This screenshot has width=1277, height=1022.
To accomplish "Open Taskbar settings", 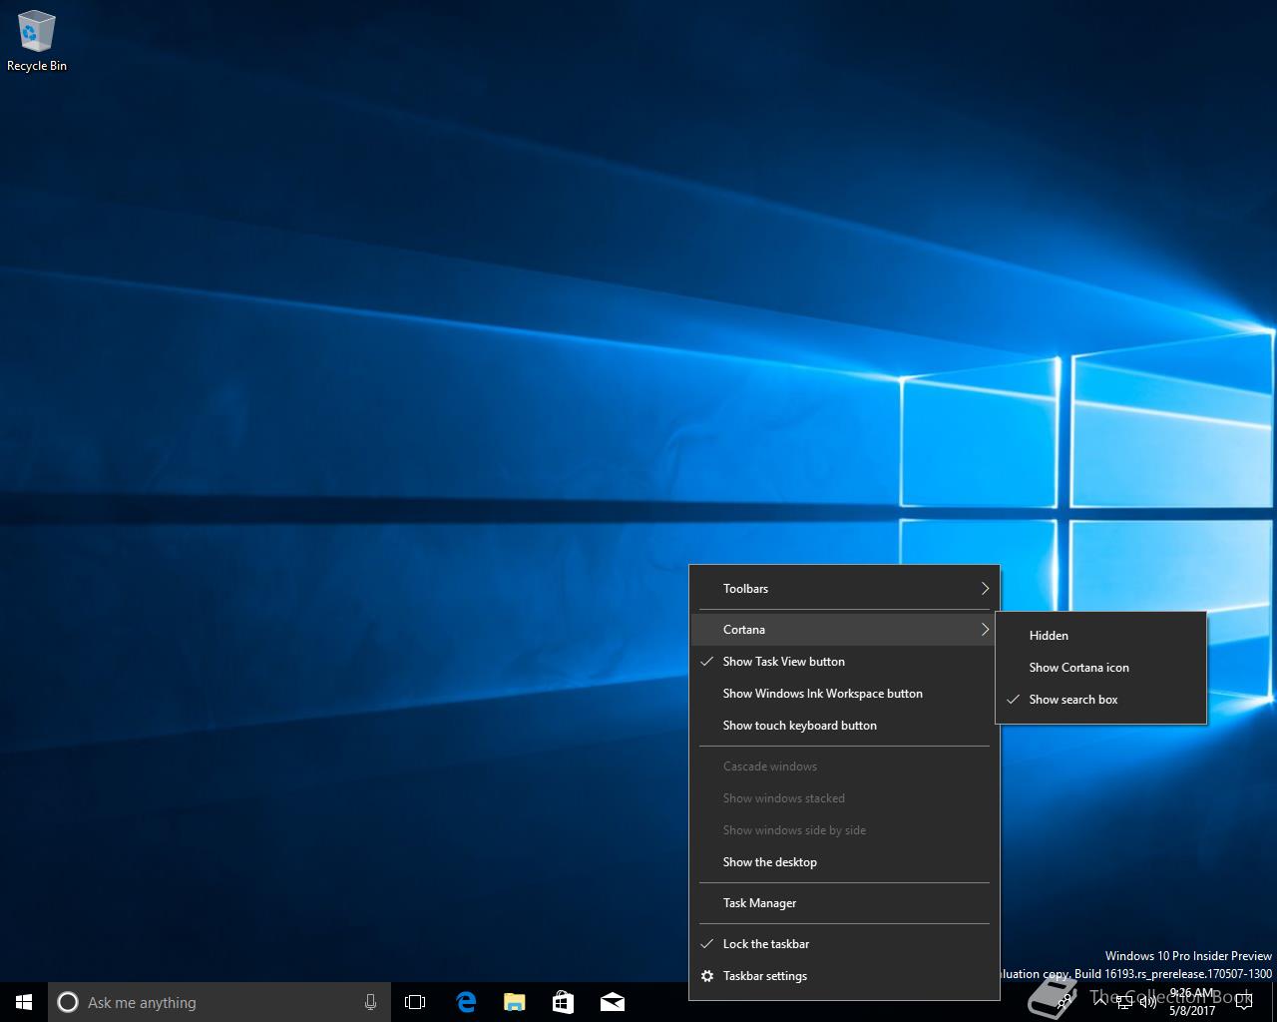I will [x=764, y=976].
